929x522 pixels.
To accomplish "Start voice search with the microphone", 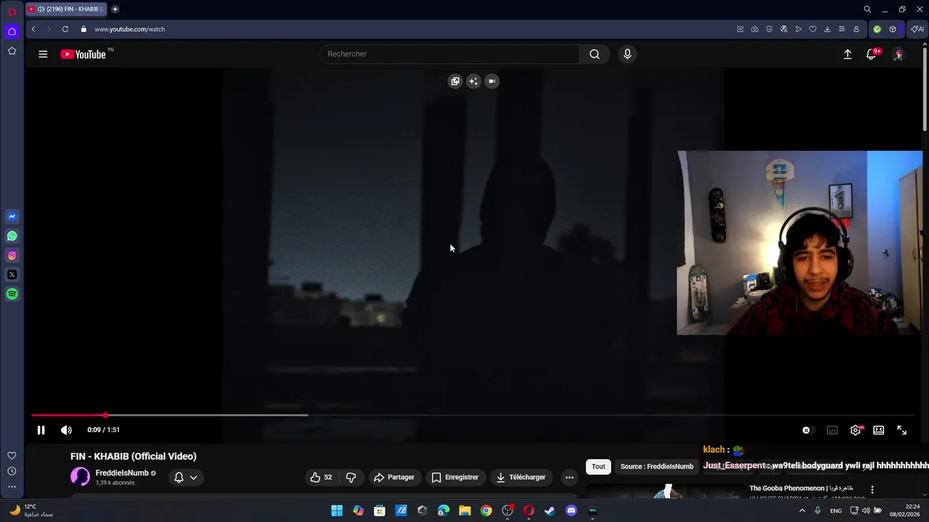I will [628, 54].
